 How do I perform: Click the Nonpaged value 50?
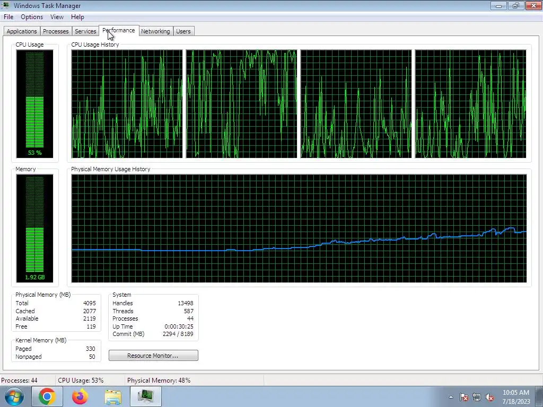[92, 357]
